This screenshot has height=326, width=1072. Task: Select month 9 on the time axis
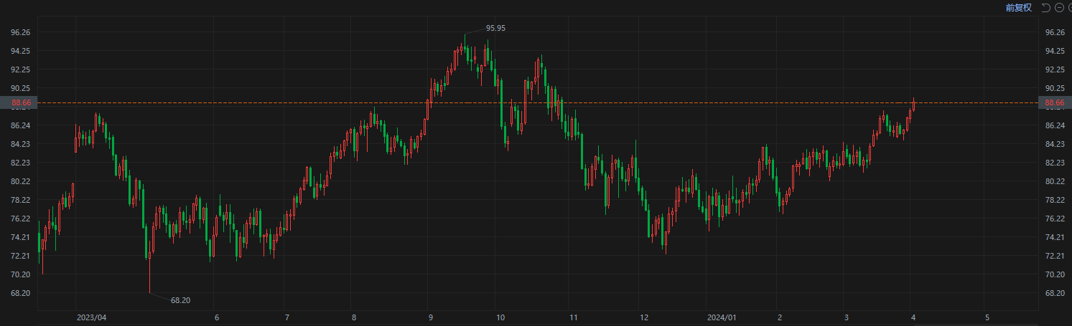click(x=430, y=317)
